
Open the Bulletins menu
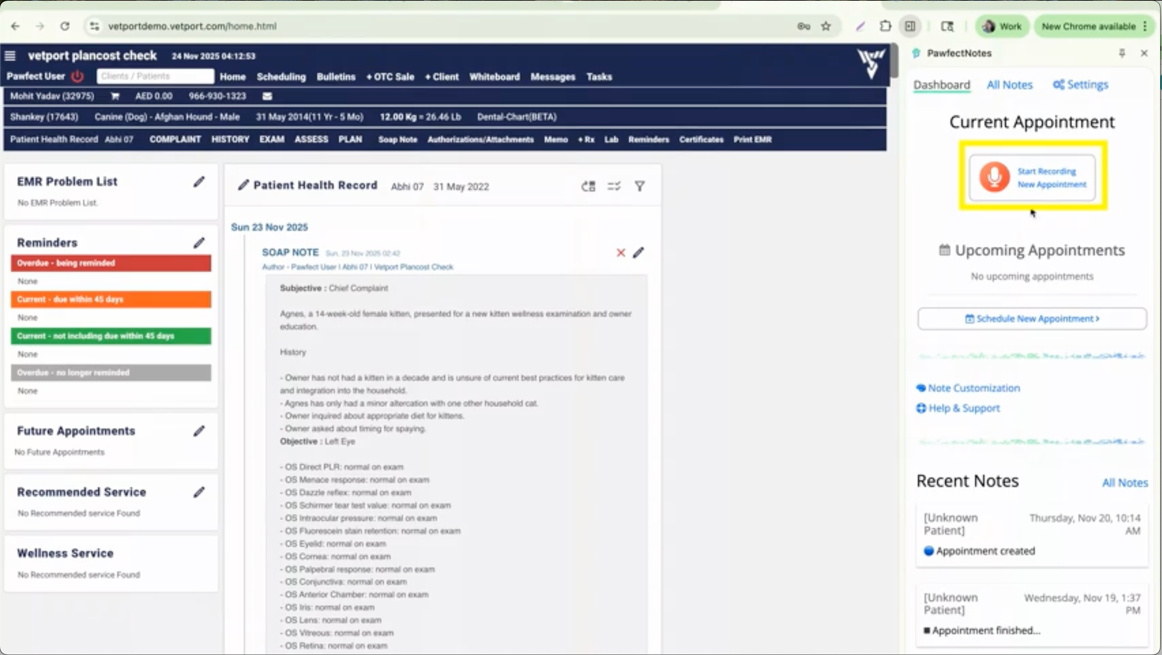(x=336, y=77)
